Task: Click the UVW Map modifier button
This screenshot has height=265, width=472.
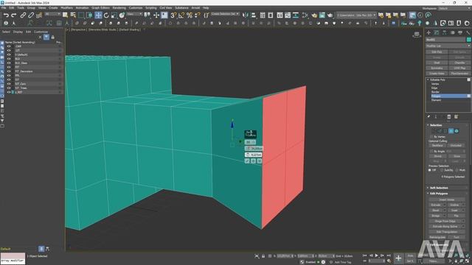Action: 459,68
